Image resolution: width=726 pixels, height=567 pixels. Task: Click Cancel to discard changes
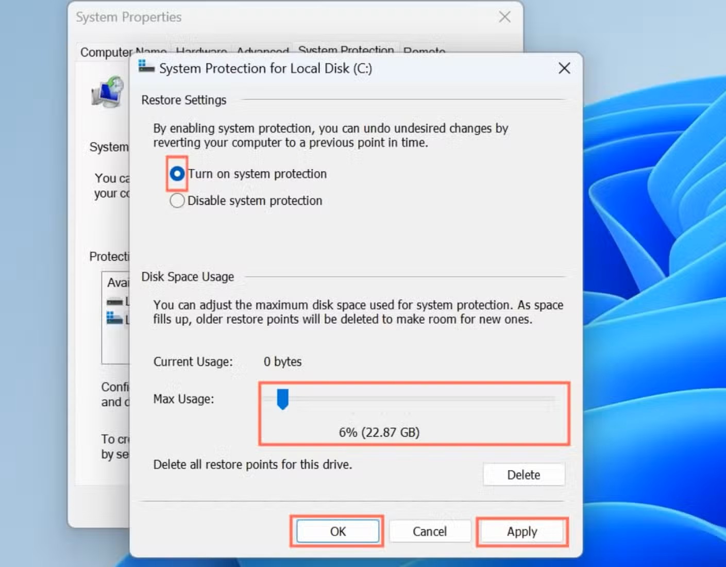(x=430, y=531)
